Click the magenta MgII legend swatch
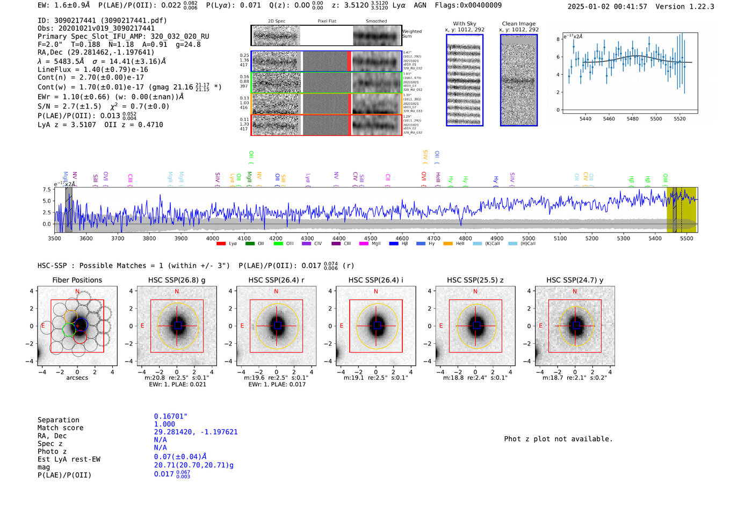The height and width of the screenshot is (512, 752). coord(364,244)
